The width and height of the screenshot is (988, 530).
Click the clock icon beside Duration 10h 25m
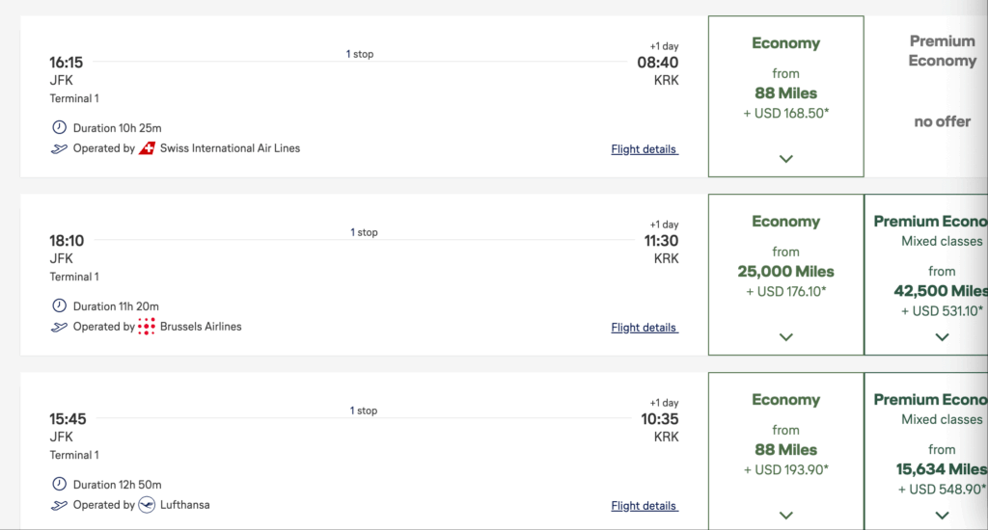coord(59,127)
